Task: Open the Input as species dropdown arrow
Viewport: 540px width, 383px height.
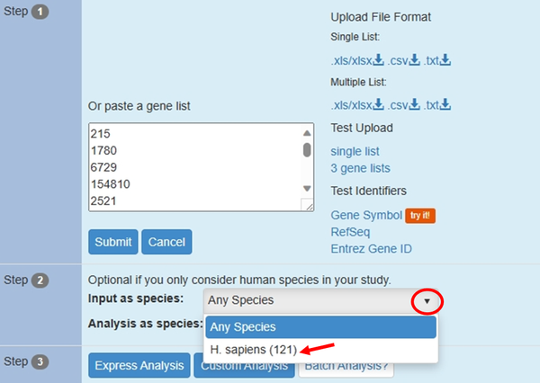Action: 427,300
